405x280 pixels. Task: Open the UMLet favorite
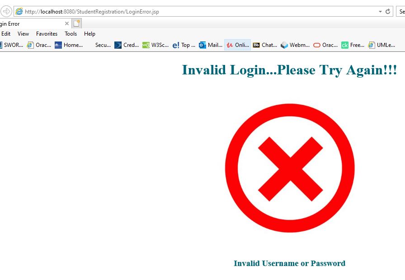pyautogui.click(x=382, y=45)
